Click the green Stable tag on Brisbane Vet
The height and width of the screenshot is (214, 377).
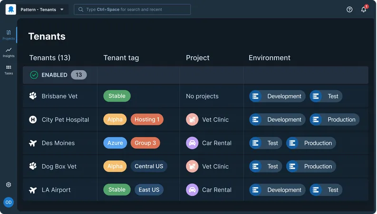click(116, 96)
